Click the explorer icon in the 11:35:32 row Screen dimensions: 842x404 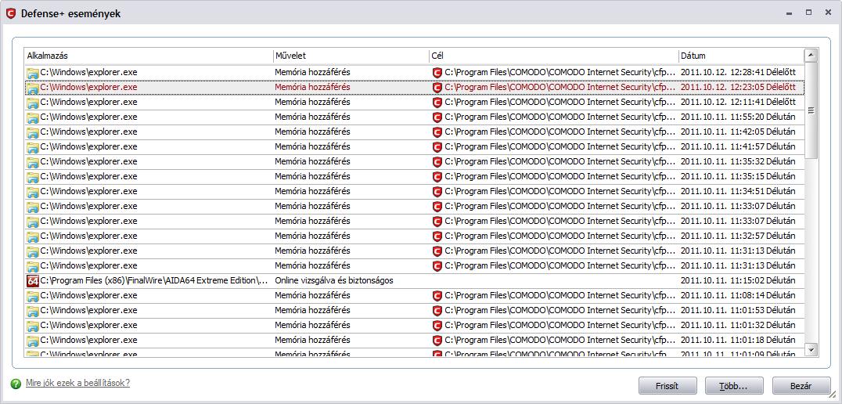[33, 162]
